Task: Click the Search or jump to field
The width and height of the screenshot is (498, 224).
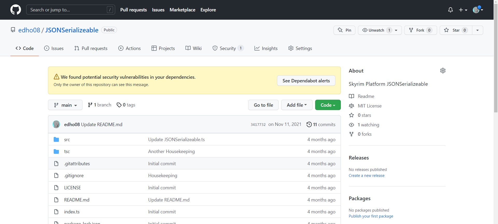Action: coord(67,10)
